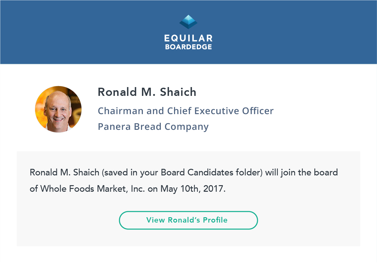Image resolution: width=377 pixels, height=265 pixels.
Task: Click Ronald M. Shaich in the notification sentence
Action: point(65,173)
